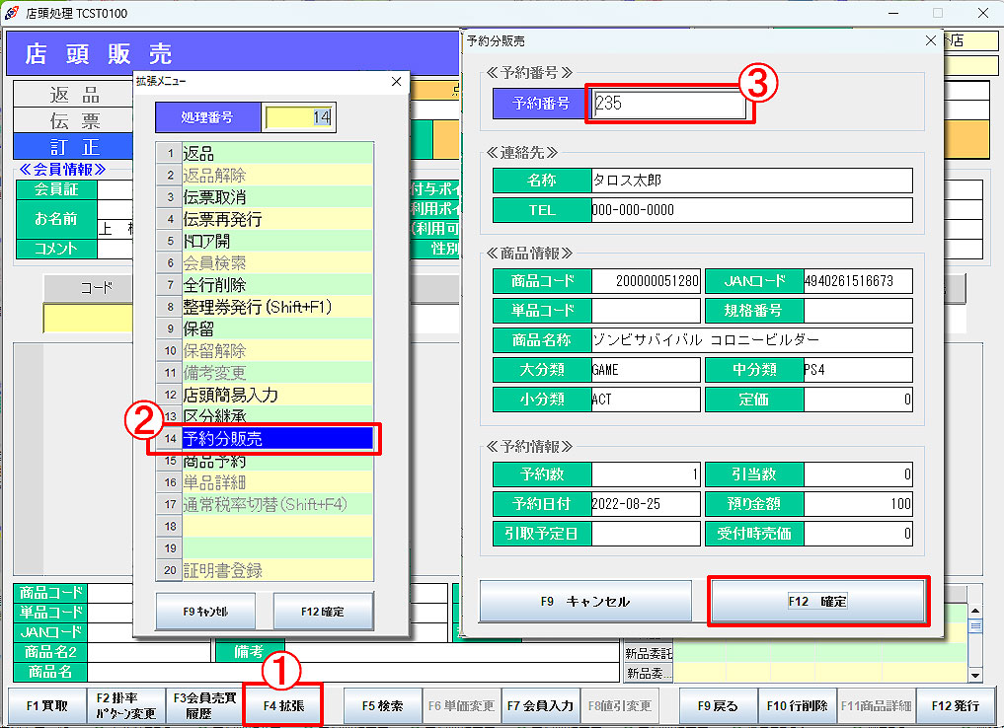Select 商品予約 menu entry
This screenshot has width=1004, height=728.
pos(276,461)
